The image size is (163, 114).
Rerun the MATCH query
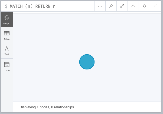tap(144, 6)
